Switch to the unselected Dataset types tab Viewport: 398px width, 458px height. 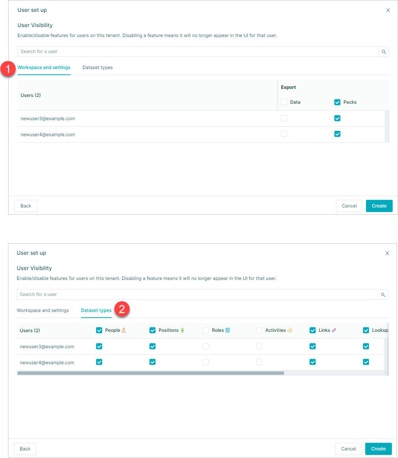(98, 67)
